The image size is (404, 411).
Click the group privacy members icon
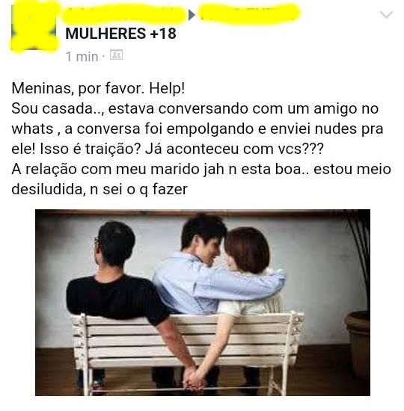tap(116, 55)
